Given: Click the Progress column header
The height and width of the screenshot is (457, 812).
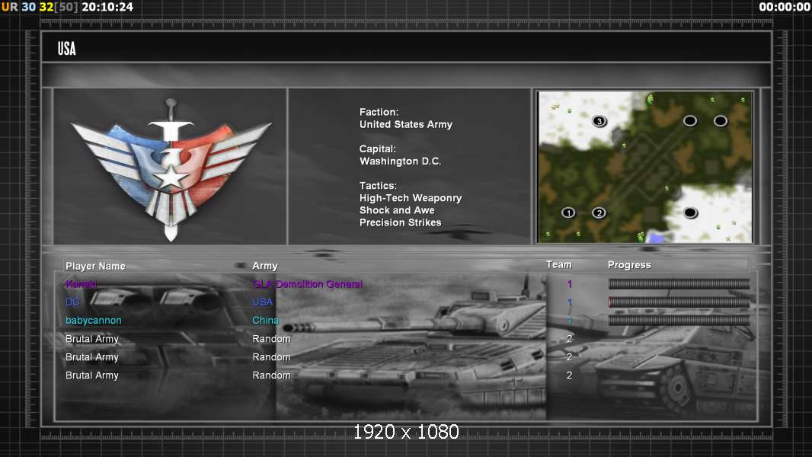Looking at the screenshot, I should 629,265.
